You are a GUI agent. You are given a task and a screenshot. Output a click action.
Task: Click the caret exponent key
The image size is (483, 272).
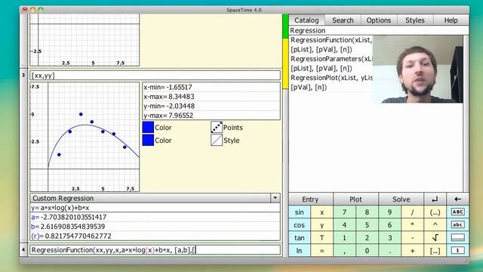click(x=435, y=225)
